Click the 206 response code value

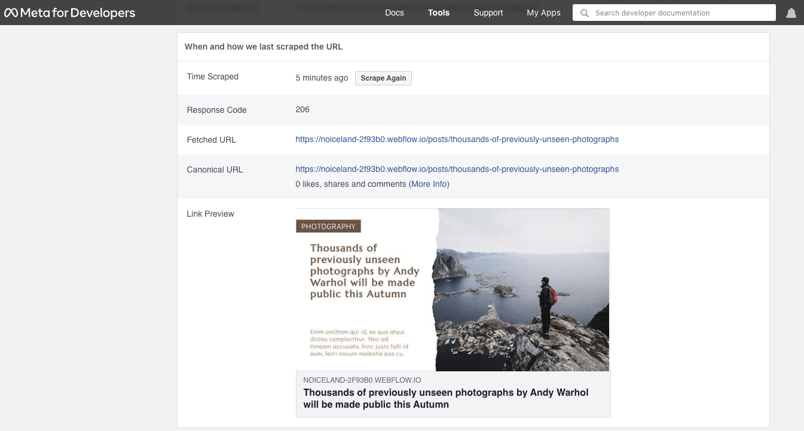coord(302,109)
